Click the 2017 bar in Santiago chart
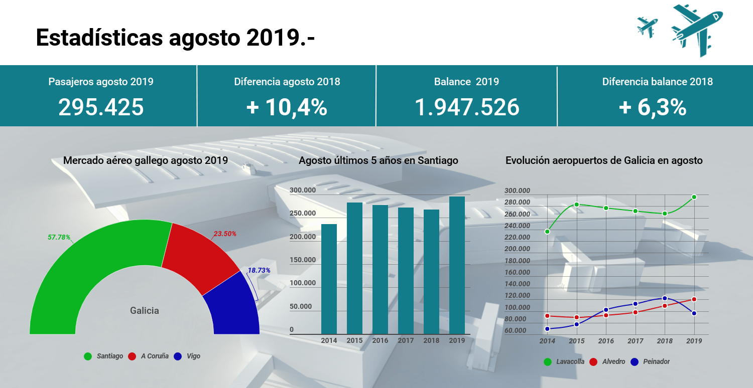This screenshot has width=753, height=388. tap(406, 271)
